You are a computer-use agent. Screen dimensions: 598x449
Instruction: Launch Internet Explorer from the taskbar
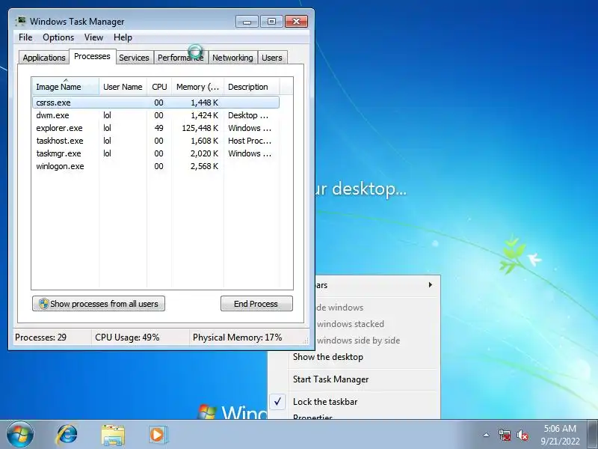pyautogui.click(x=67, y=435)
